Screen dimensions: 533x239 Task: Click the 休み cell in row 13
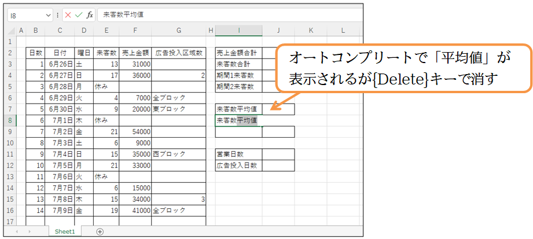pyautogui.click(x=106, y=177)
